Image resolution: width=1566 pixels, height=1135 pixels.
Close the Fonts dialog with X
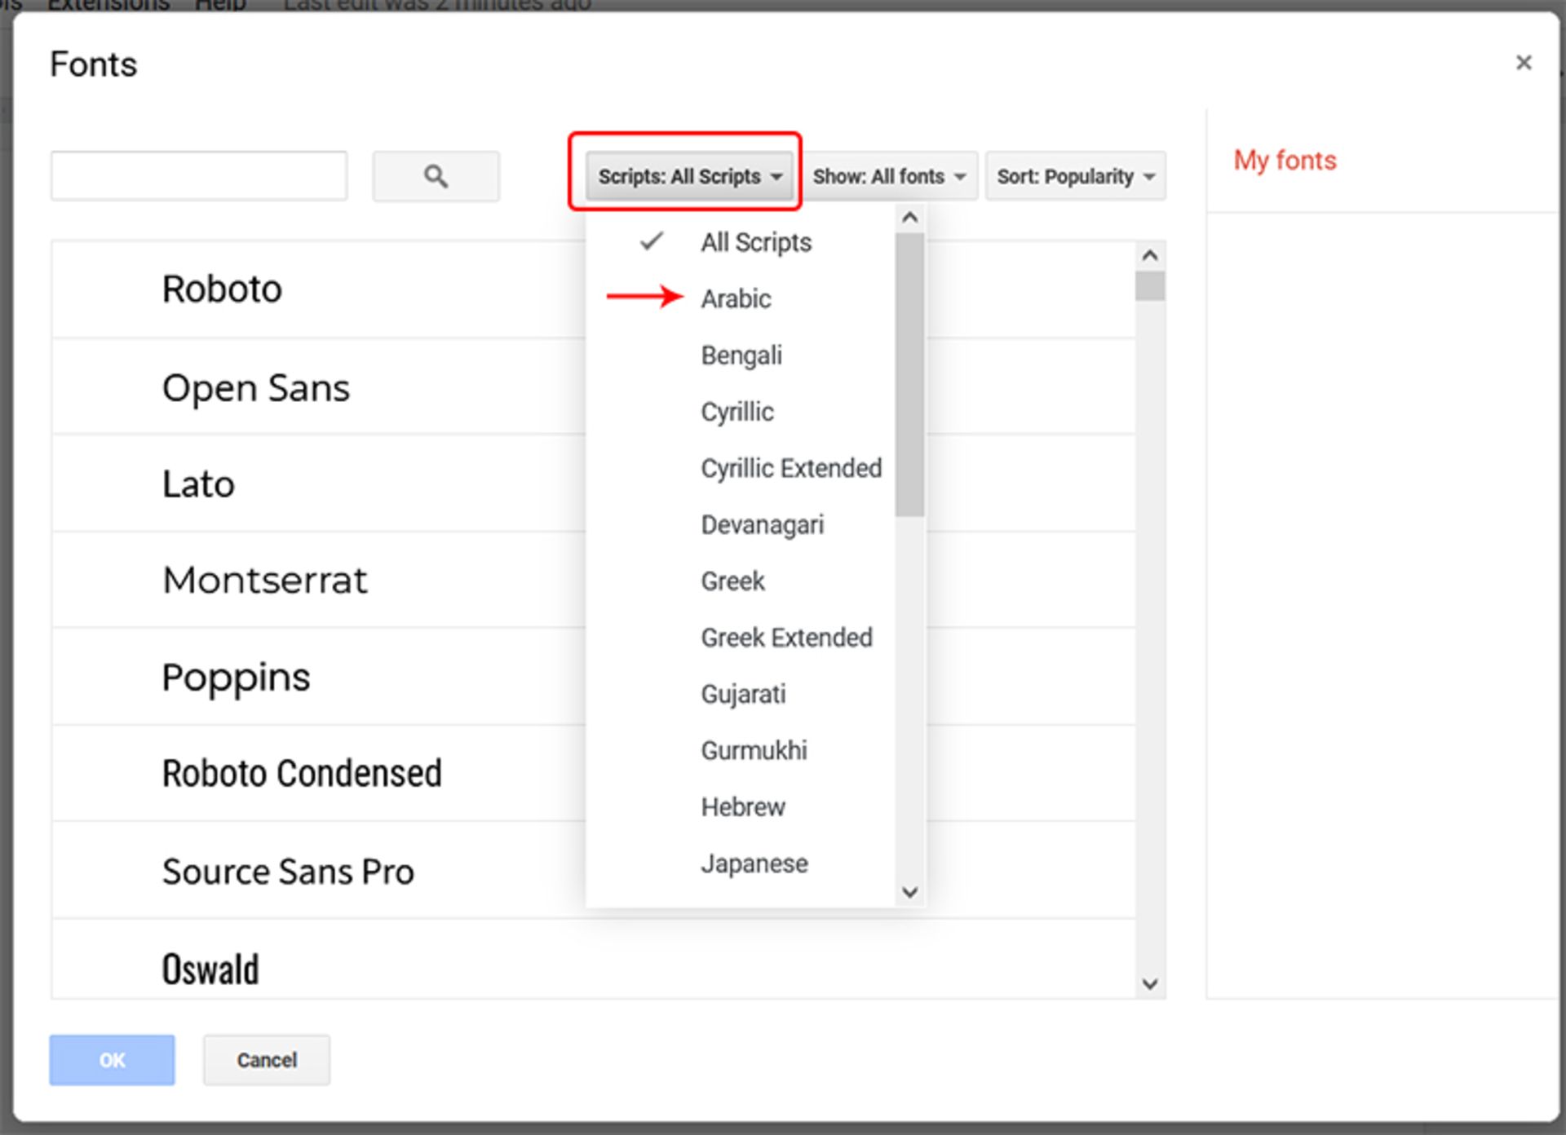[x=1523, y=63]
